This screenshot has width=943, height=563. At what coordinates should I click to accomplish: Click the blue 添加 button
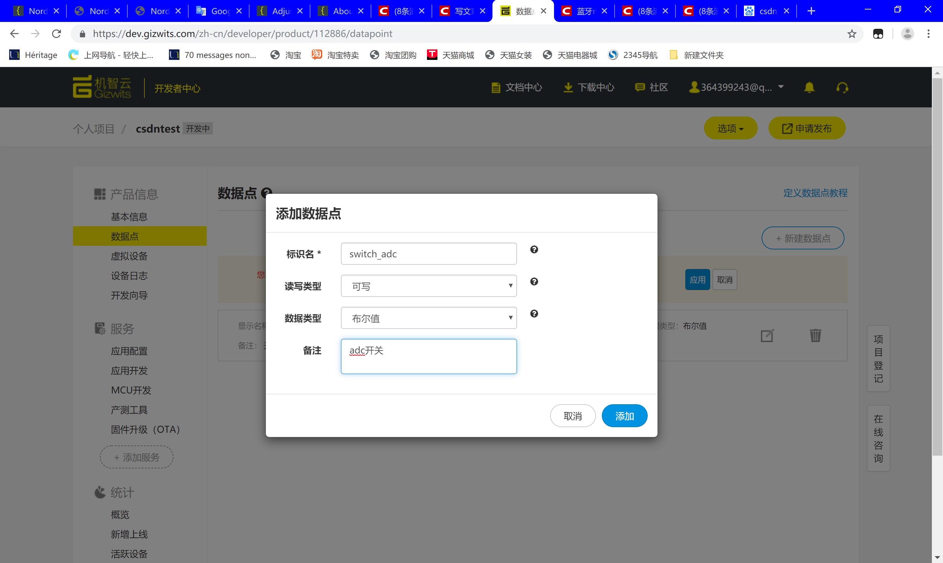[624, 416]
